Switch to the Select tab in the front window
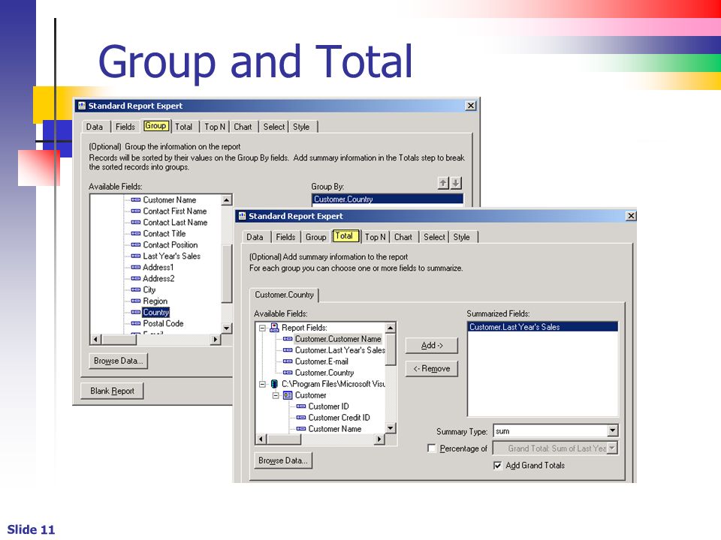This screenshot has width=721, height=540. 435,237
